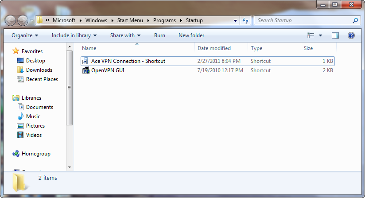Click the Back navigation arrow
This screenshot has height=198, width=365.
tap(10, 20)
